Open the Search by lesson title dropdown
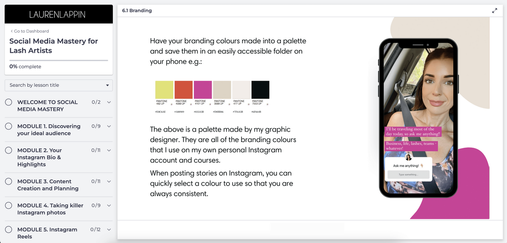Viewport: 507px width, 243px height. click(59, 85)
